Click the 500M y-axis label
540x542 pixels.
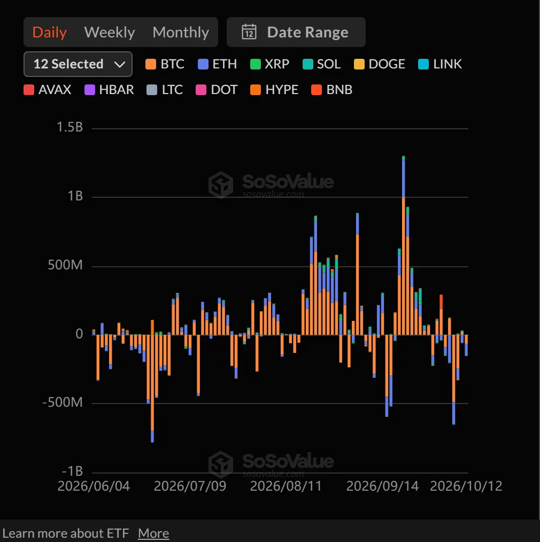click(x=65, y=265)
